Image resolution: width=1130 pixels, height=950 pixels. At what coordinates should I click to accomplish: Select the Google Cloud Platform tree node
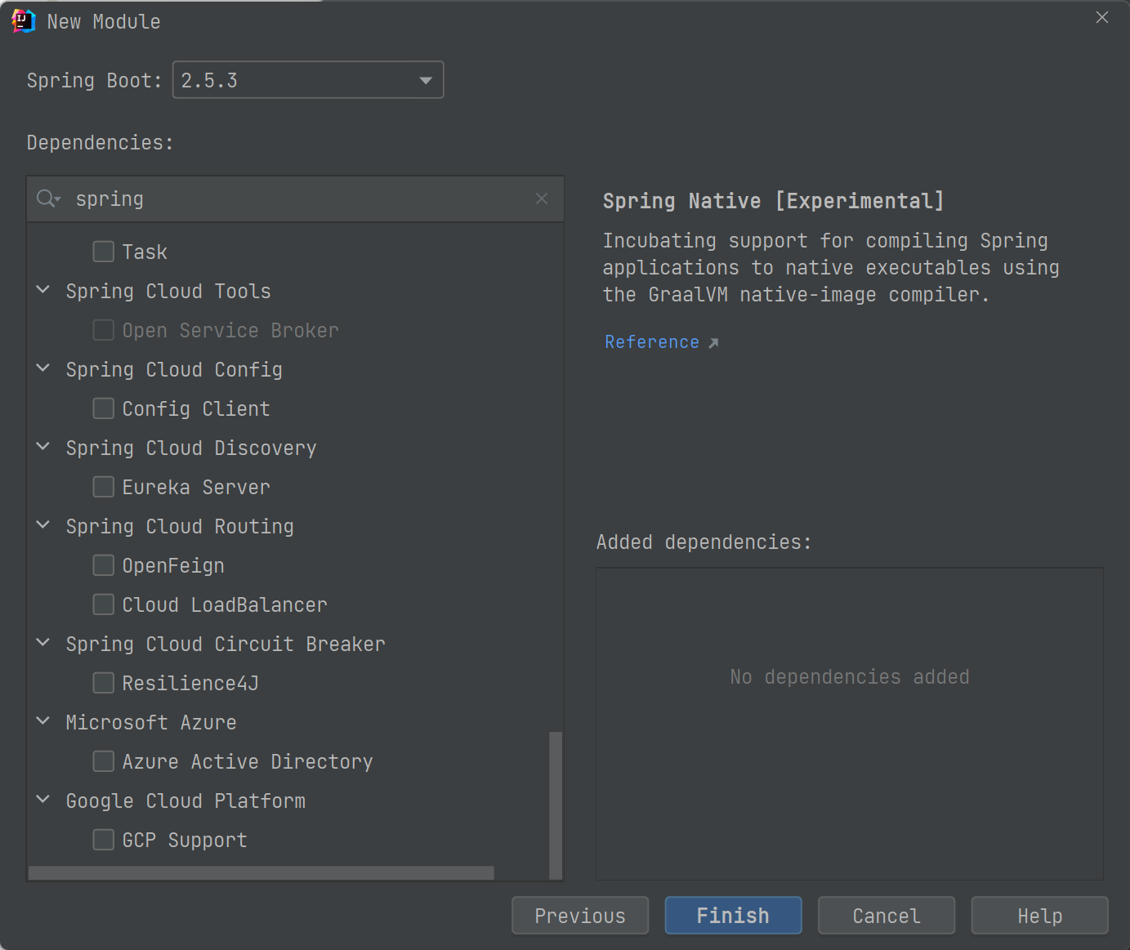(185, 801)
